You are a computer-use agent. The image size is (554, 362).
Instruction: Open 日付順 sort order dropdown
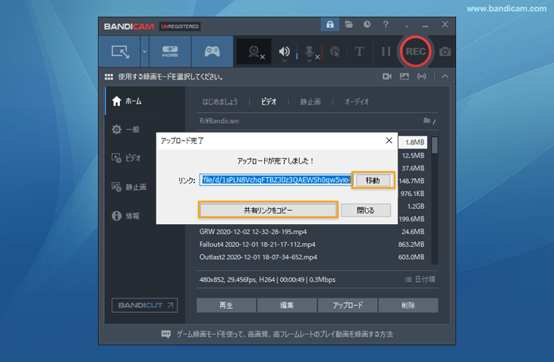click(420, 279)
